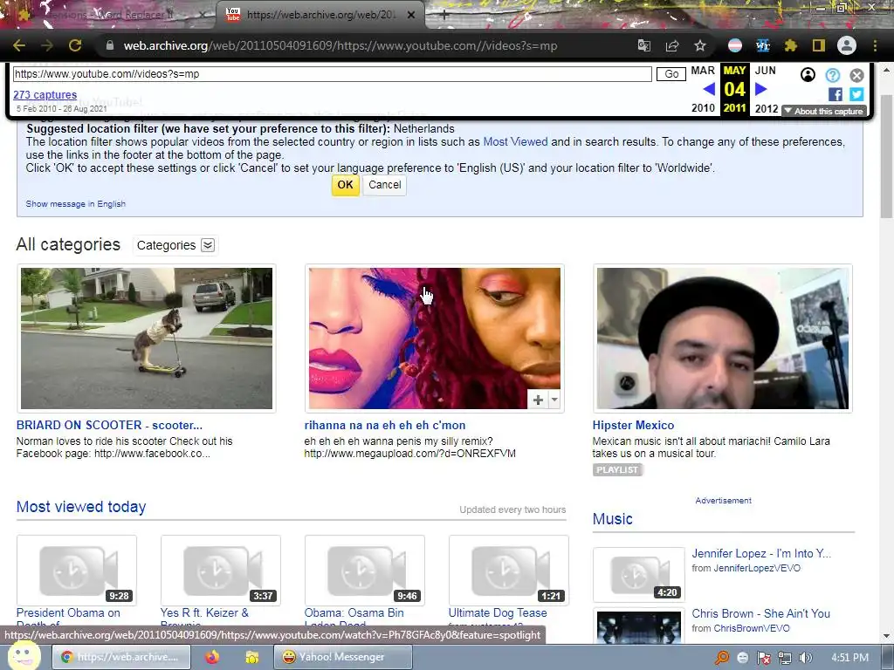Viewport: 894px width, 670px height.
Task: Click Show message in English link
Action: (75, 204)
